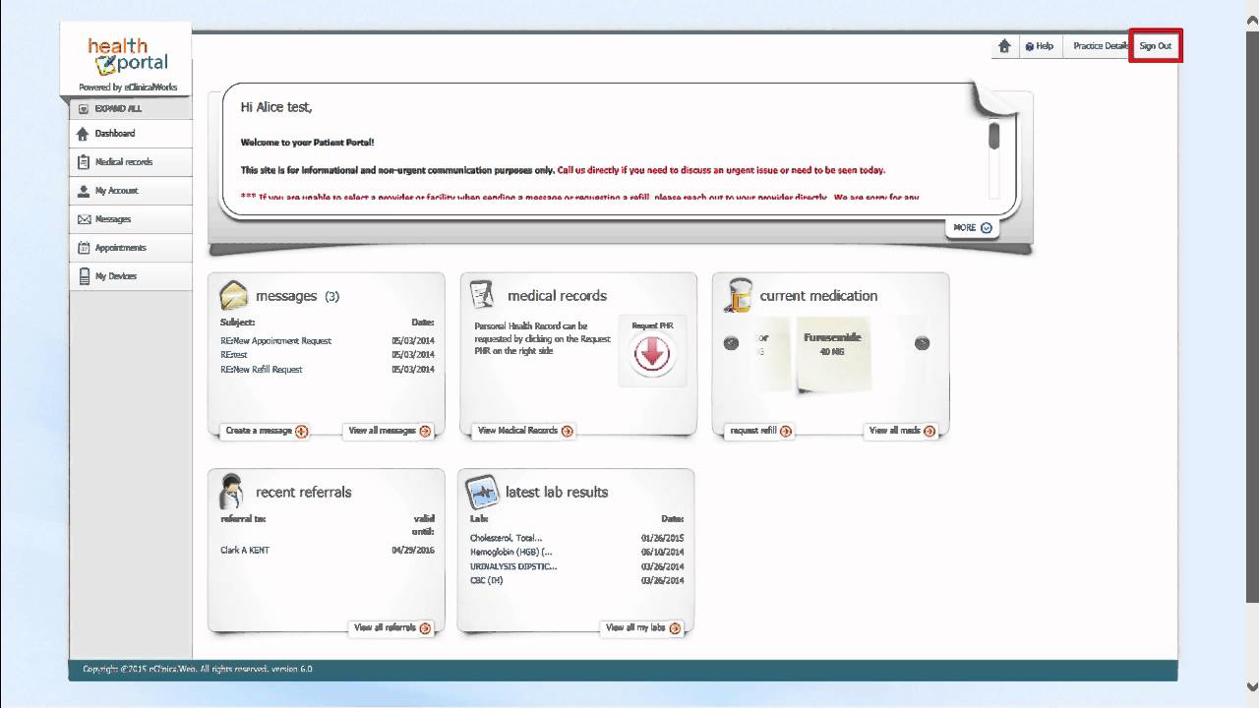This screenshot has width=1259, height=708.
Task: Open referral to Clark A KENT
Action: [x=245, y=550]
